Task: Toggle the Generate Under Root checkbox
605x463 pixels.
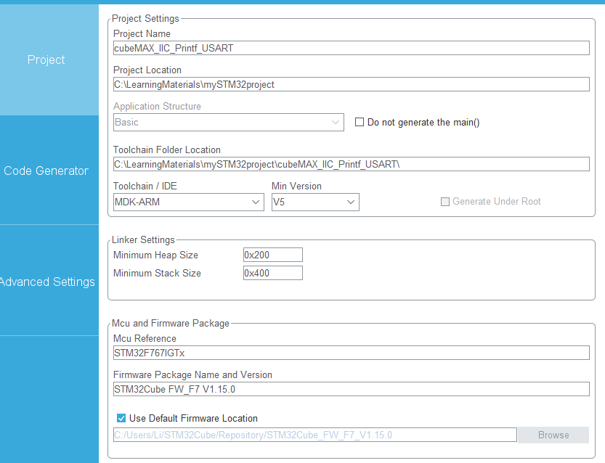Action: click(x=445, y=202)
